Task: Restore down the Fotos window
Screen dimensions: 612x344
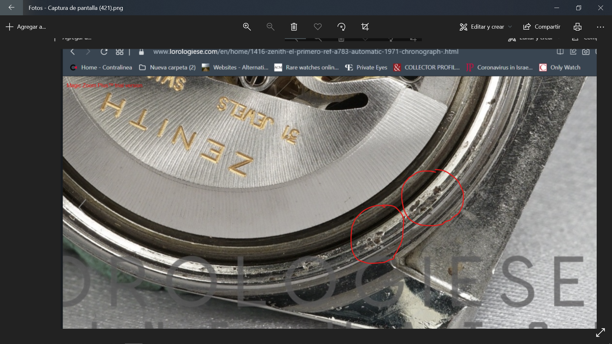Action: [579, 8]
